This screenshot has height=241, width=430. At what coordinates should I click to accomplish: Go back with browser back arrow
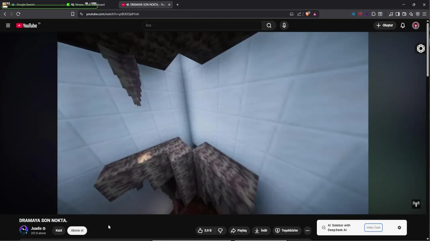click(5, 14)
